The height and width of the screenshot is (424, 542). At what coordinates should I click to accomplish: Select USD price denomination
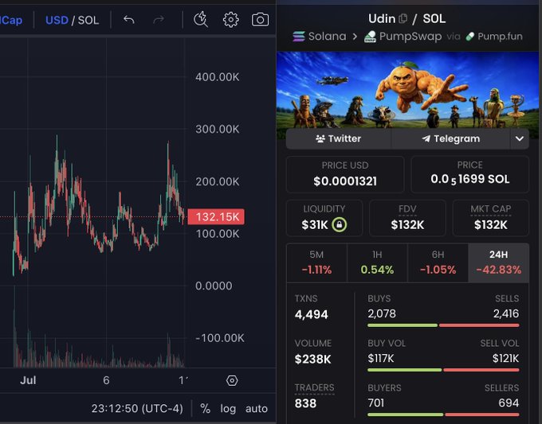(57, 20)
